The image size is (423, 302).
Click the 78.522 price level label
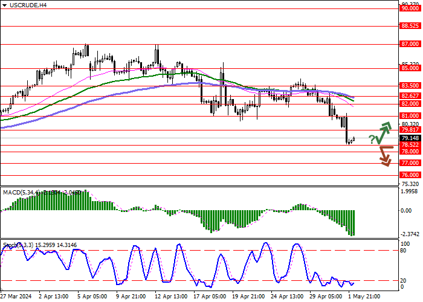(410, 145)
